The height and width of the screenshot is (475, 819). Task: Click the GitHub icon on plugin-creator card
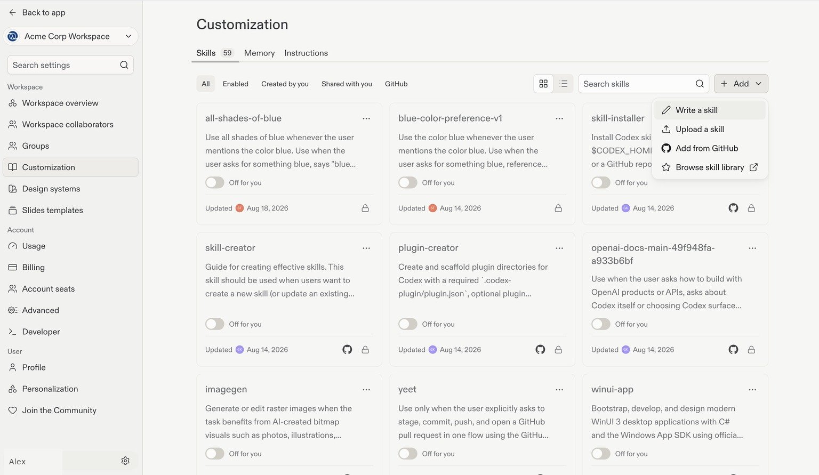pyautogui.click(x=540, y=350)
